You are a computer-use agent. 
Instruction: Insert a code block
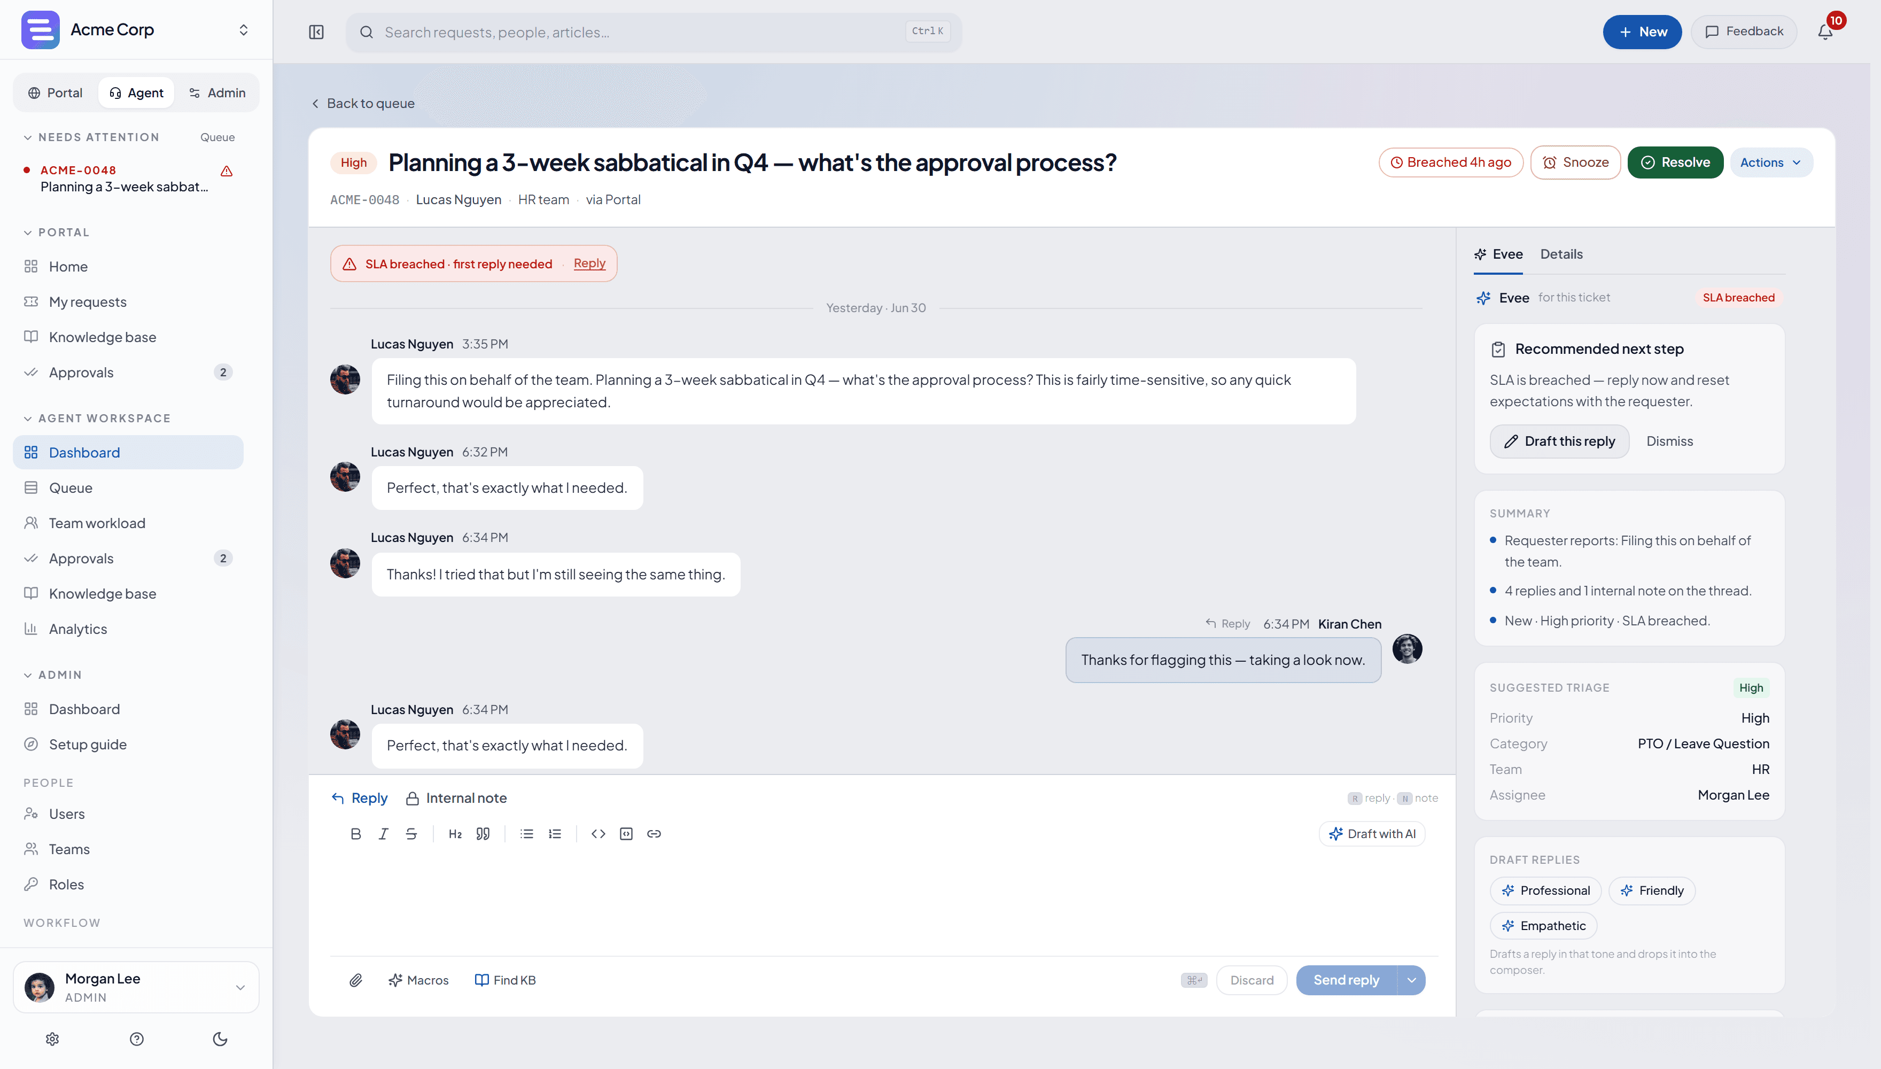(626, 833)
